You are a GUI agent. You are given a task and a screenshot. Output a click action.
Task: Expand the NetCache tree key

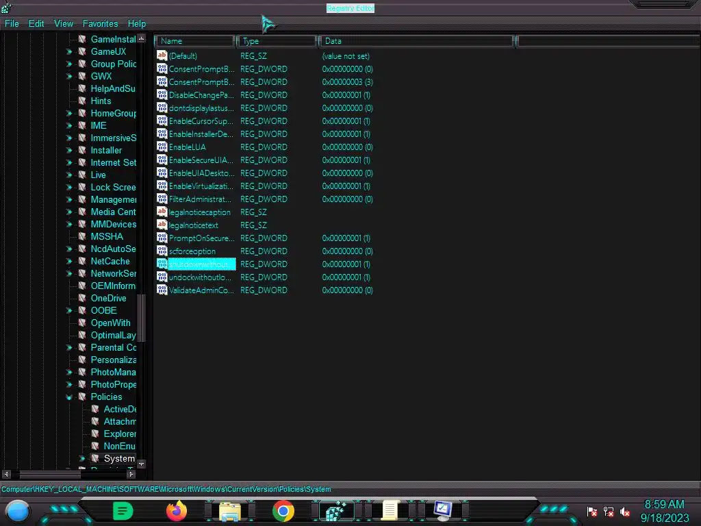pyautogui.click(x=69, y=261)
